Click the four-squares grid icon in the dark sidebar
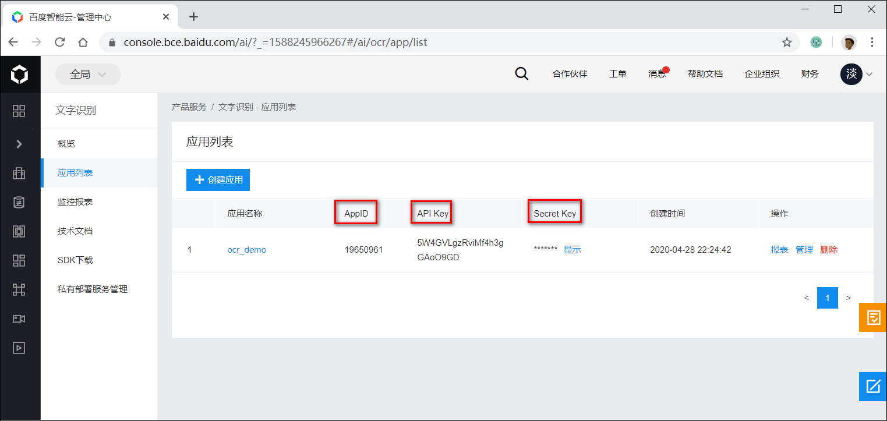The image size is (887, 421). point(19,111)
